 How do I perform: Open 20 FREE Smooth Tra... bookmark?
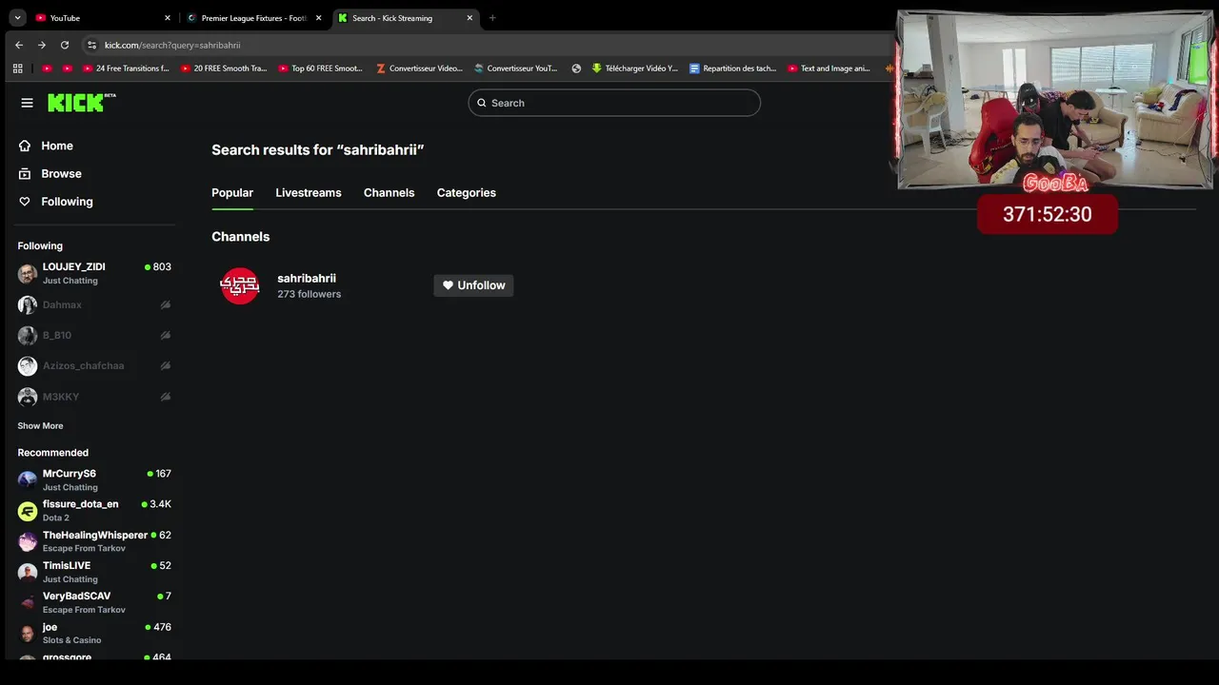tap(223, 68)
